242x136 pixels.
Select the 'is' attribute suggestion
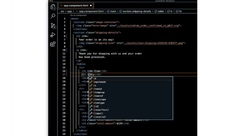tap(131, 85)
